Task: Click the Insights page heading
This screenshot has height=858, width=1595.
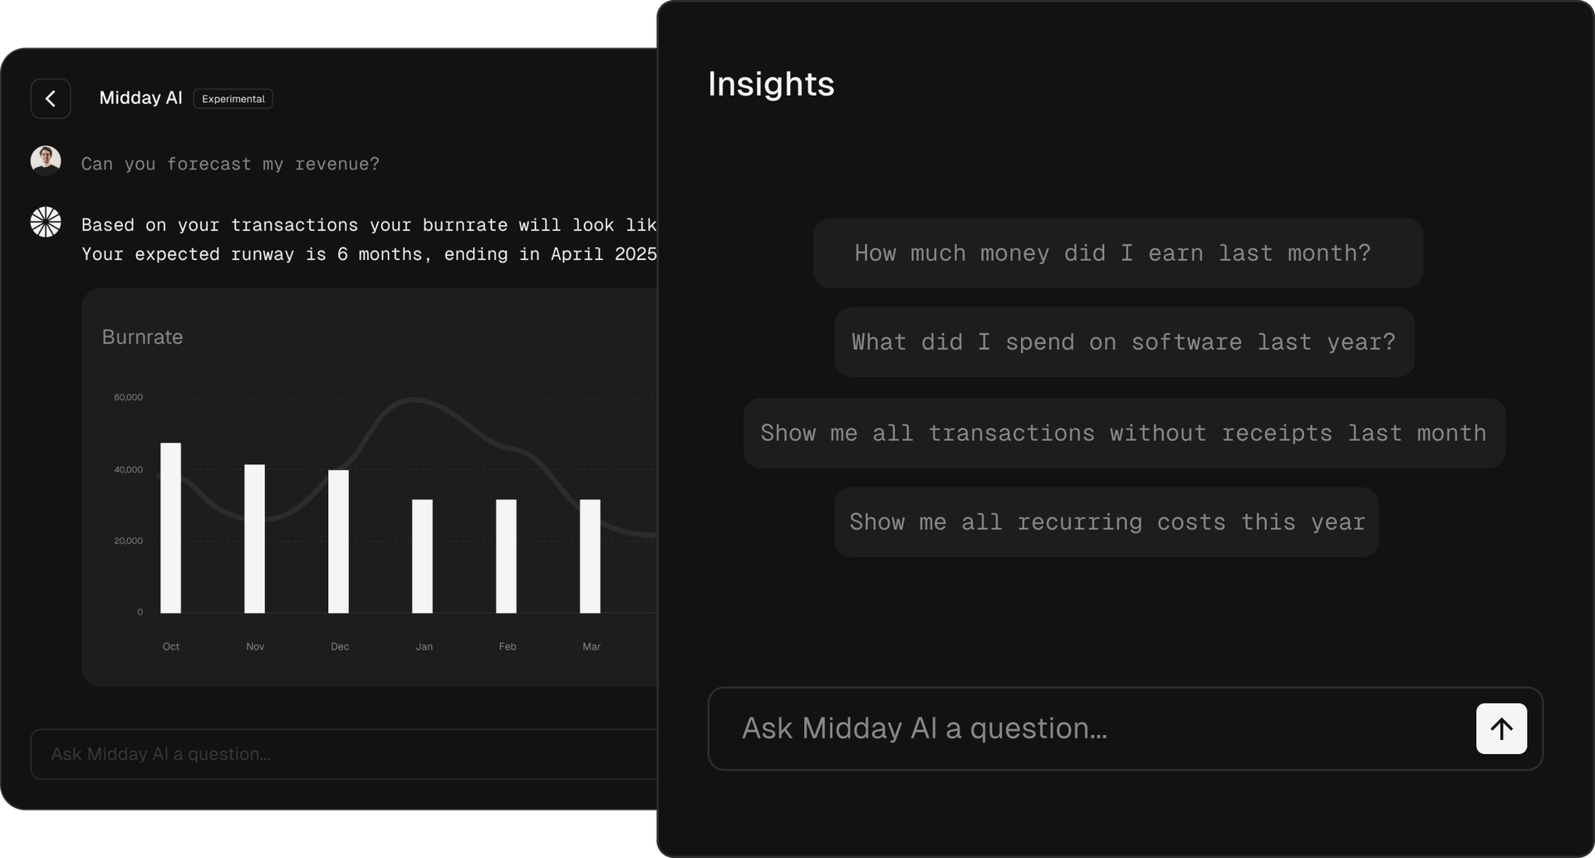Action: pos(771,83)
